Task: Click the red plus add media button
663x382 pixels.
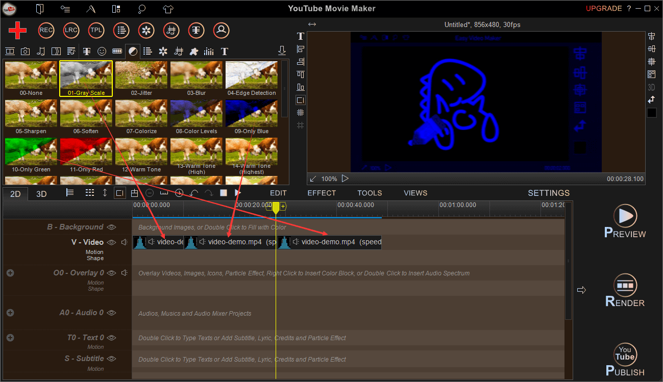Action: pos(18,31)
